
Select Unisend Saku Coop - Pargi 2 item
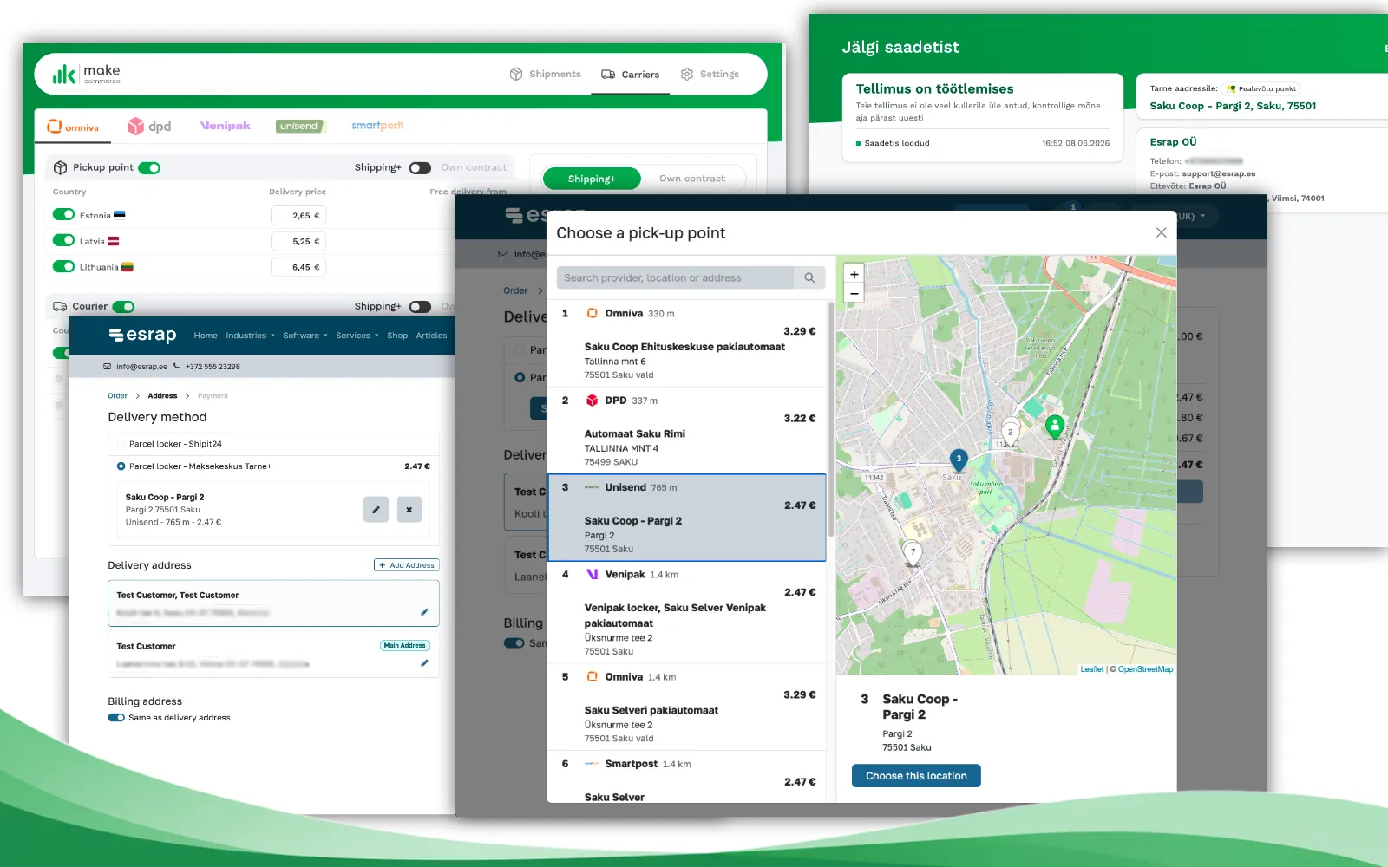pos(686,518)
